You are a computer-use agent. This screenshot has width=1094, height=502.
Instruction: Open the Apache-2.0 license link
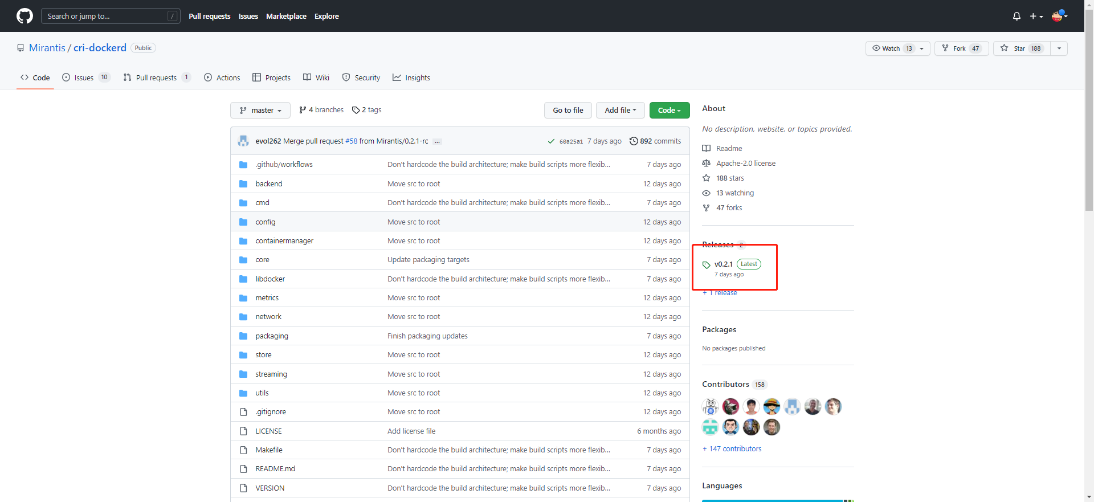point(739,163)
